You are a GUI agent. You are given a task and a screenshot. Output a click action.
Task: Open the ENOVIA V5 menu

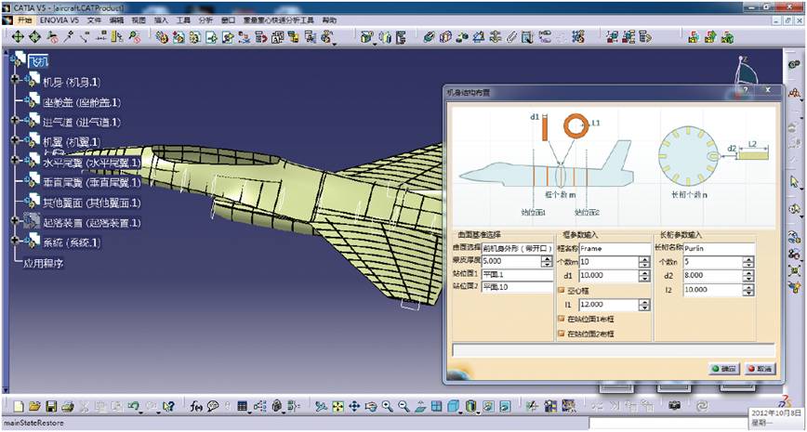(x=60, y=20)
